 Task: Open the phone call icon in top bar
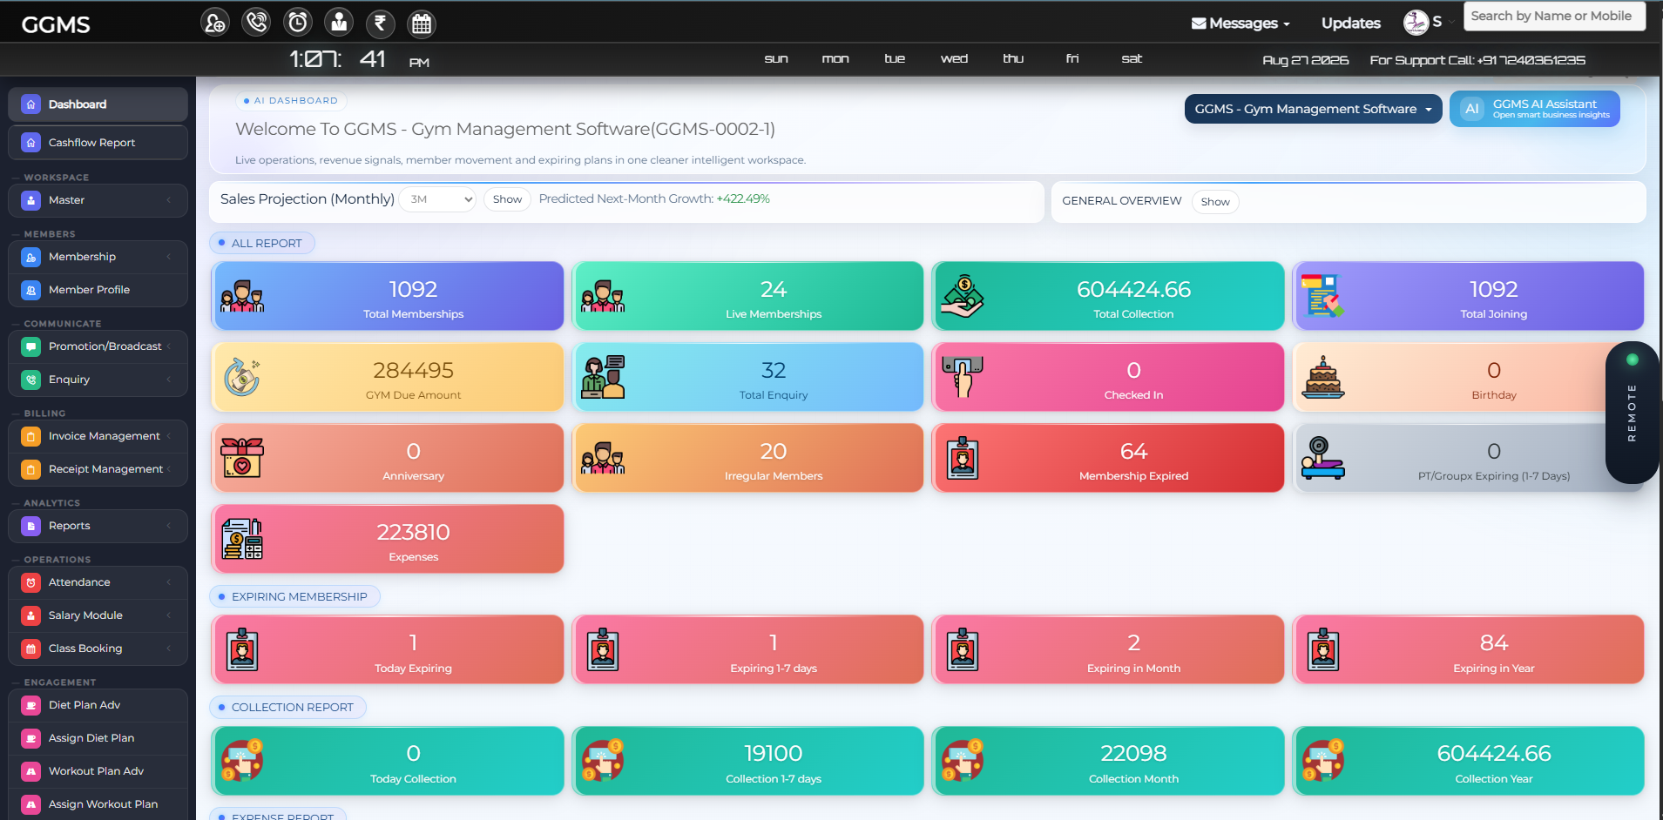coord(256,22)
